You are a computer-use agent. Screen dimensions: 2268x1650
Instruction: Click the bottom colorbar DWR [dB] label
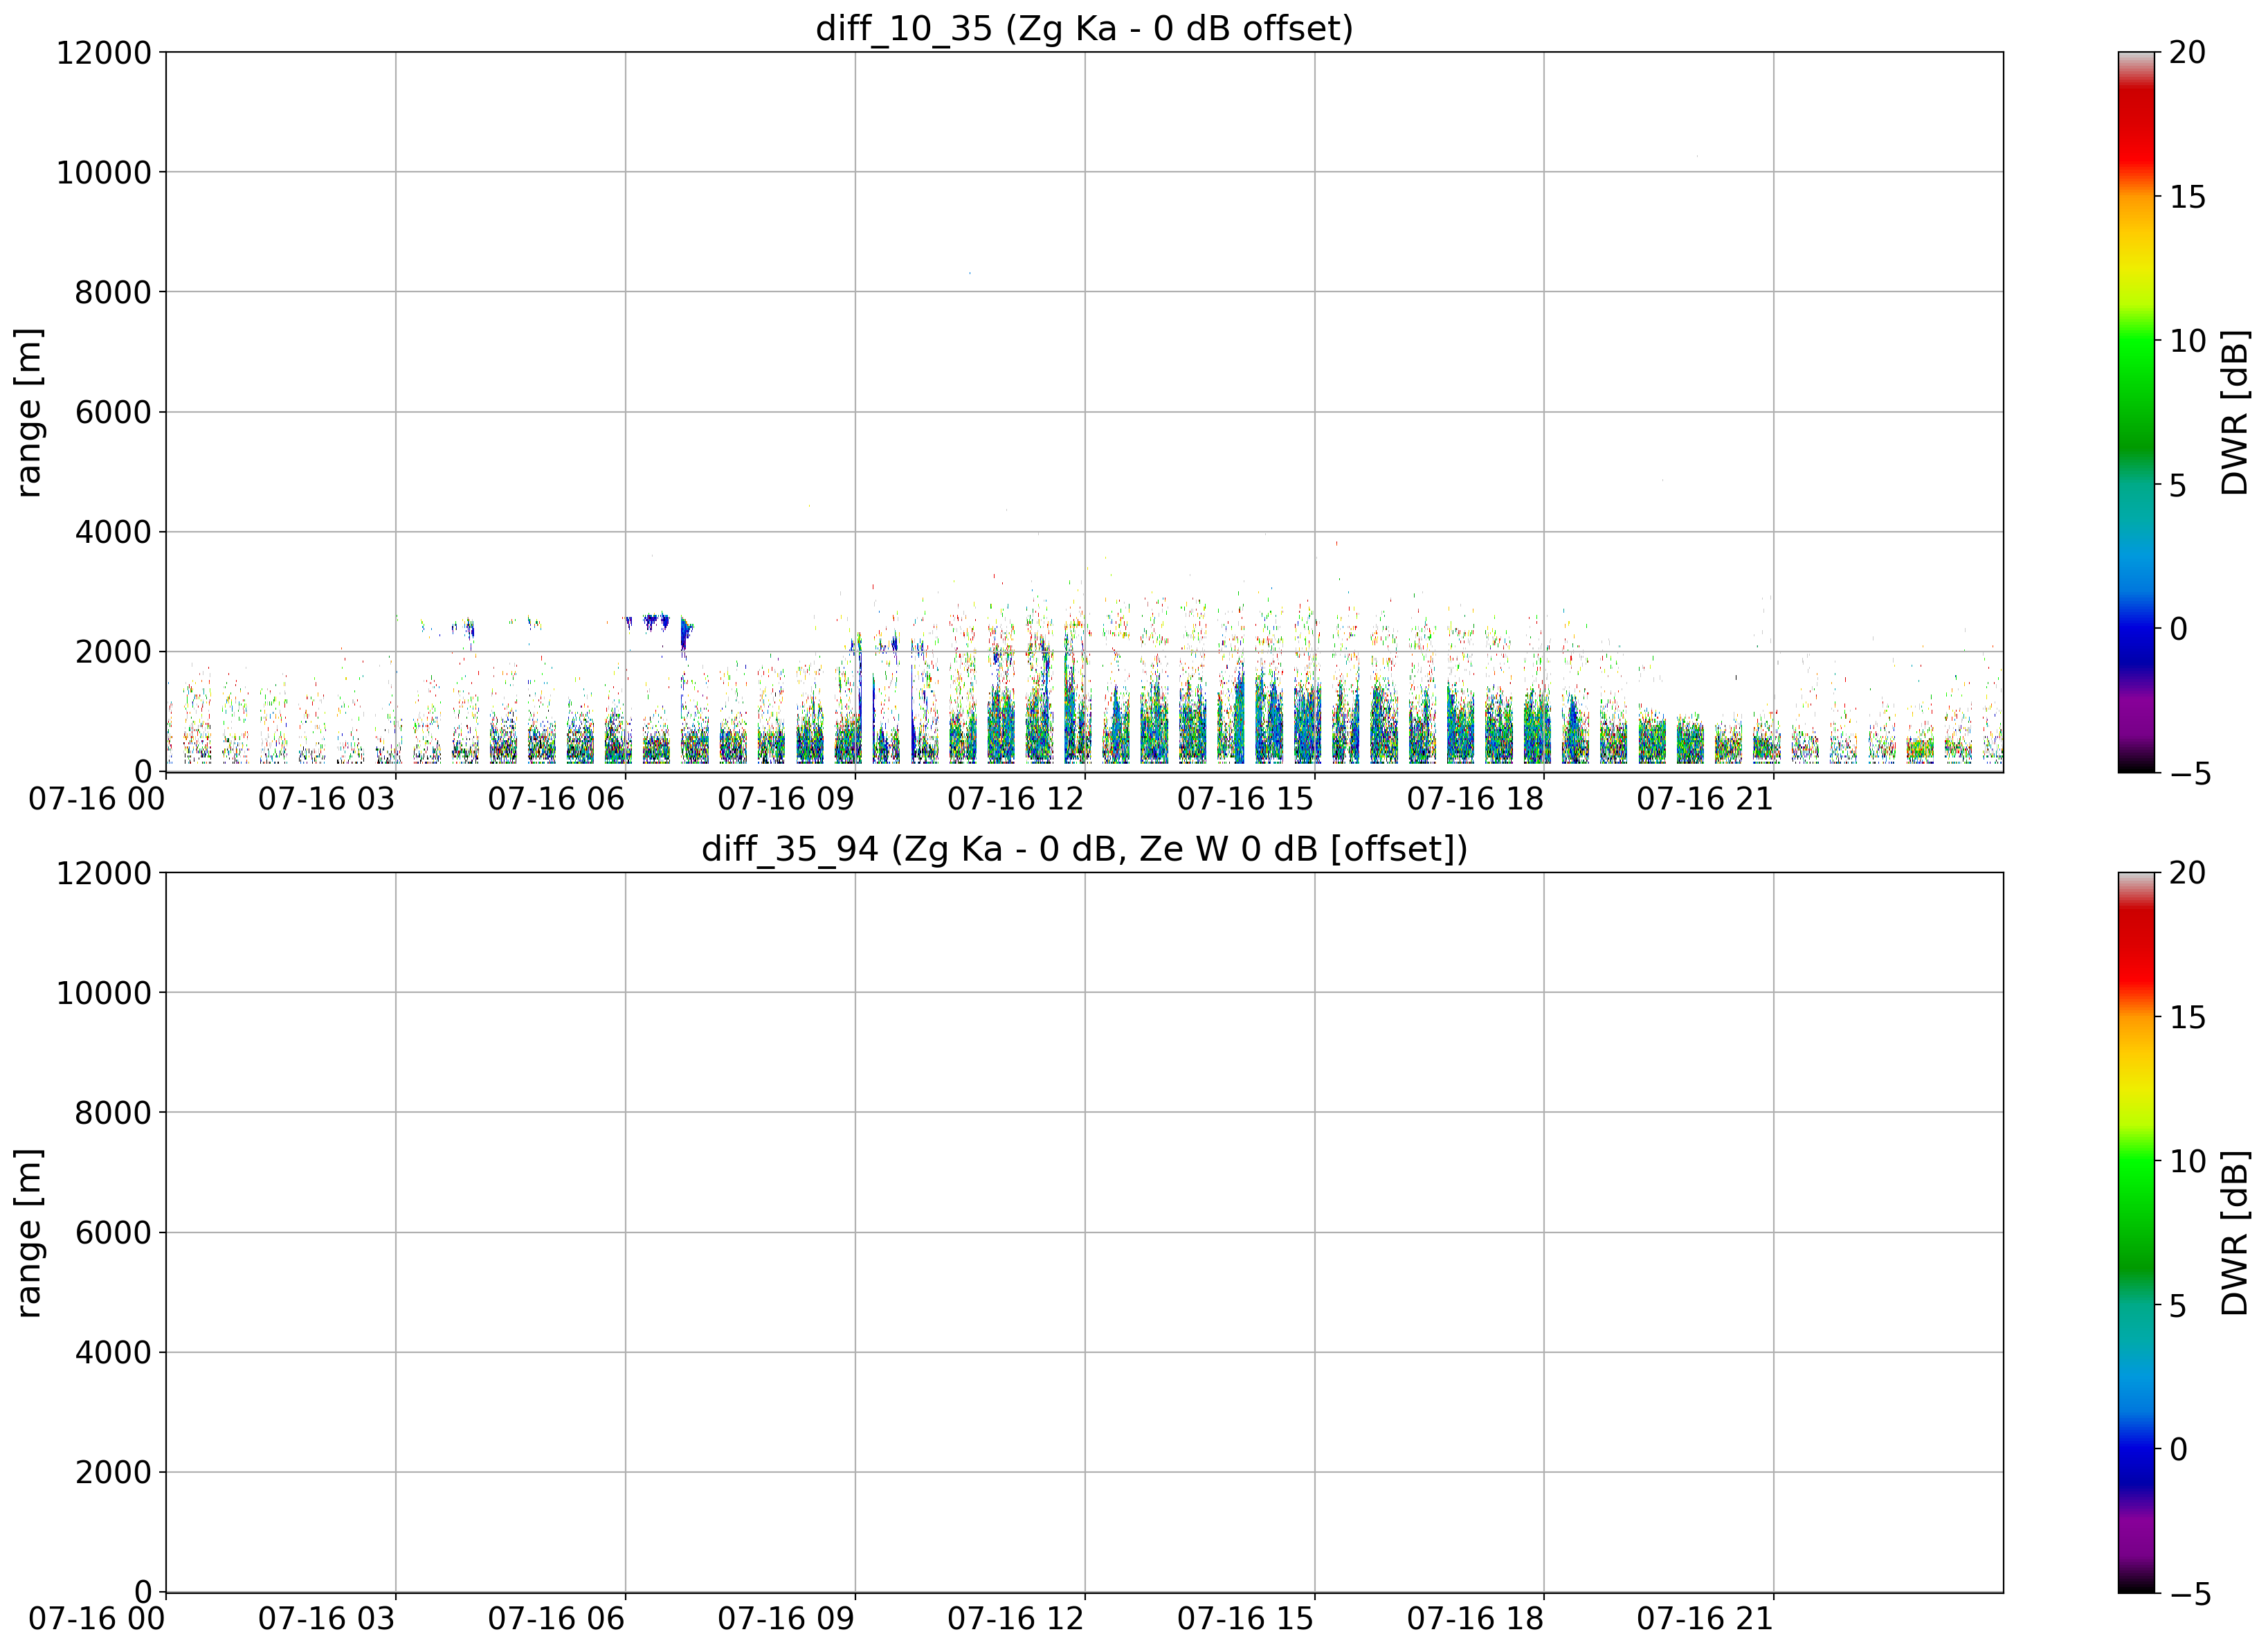point(2235,1232)
